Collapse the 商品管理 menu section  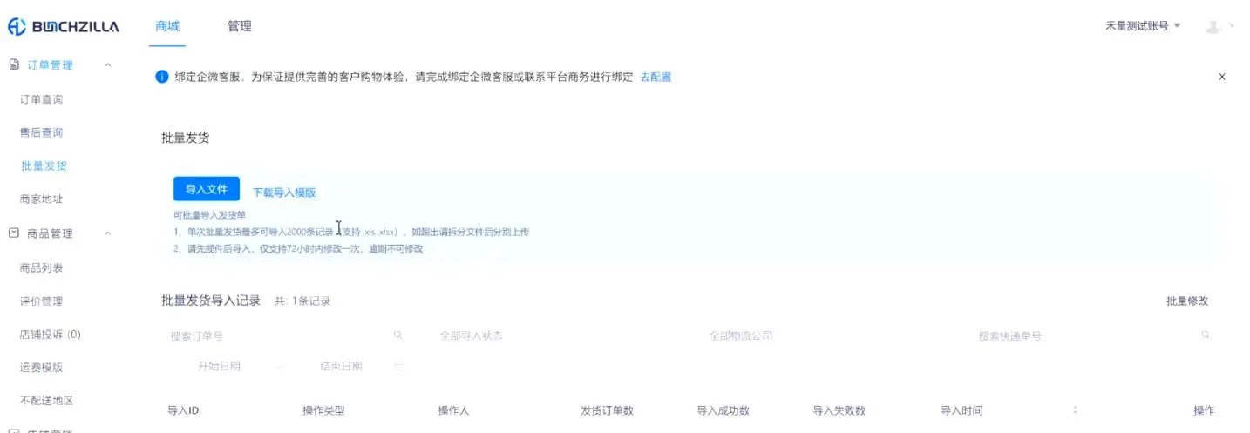(108, 233)
